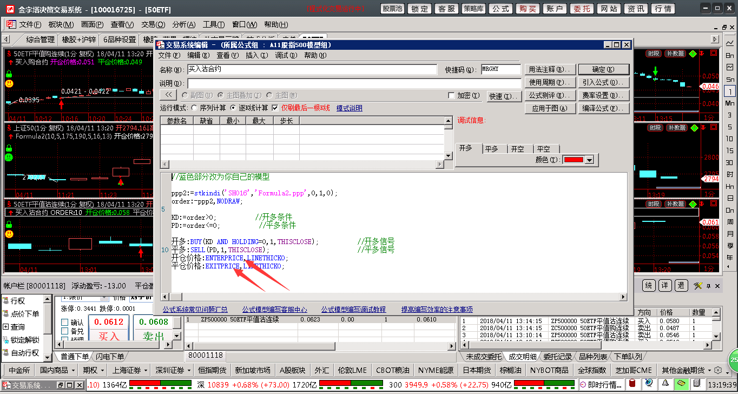The height and width of the screenshot is (394, 738).
Task: Open the 股票池 stock pool button
Action: [x=392, y=9]
